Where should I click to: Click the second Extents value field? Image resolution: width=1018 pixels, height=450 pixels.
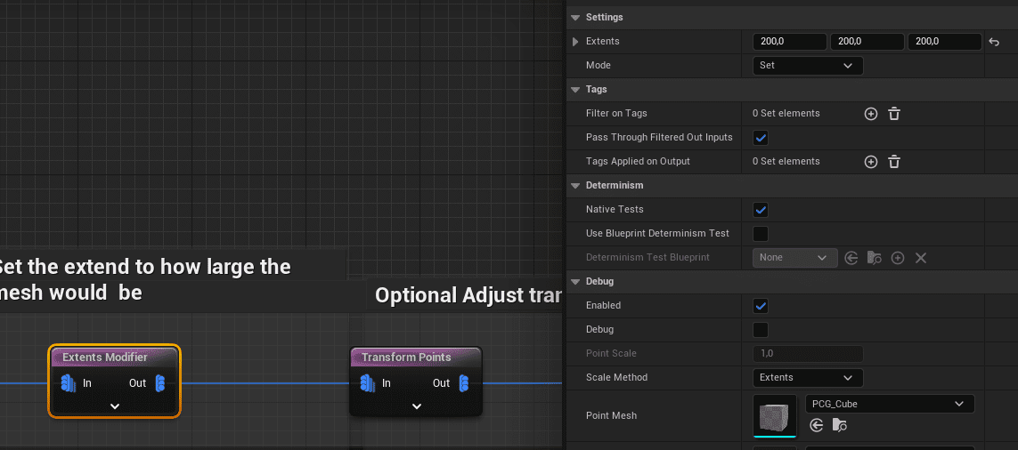click(867, 42)
